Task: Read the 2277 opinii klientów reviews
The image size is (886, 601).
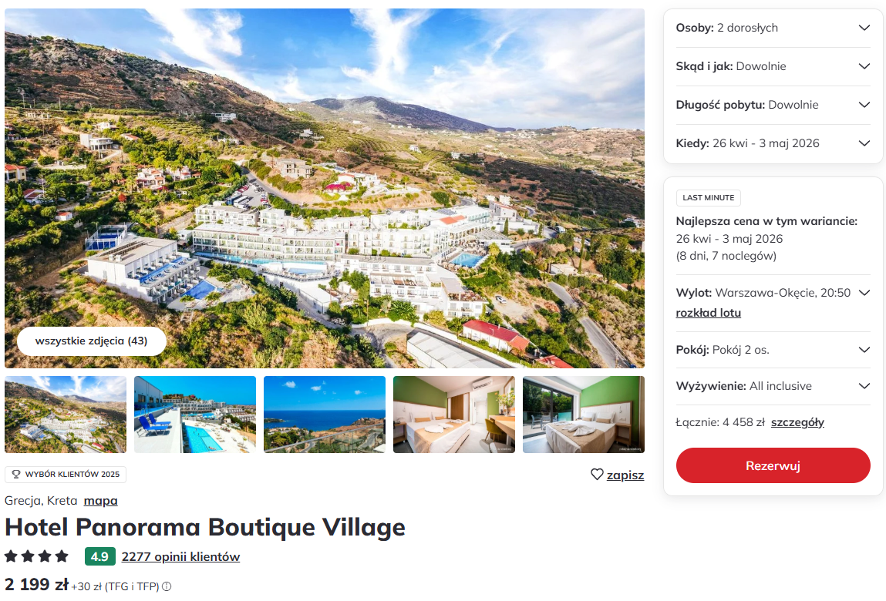Action: (180, 556)
